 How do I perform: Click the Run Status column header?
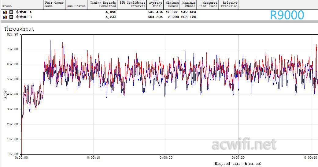(x=76, y=6)
